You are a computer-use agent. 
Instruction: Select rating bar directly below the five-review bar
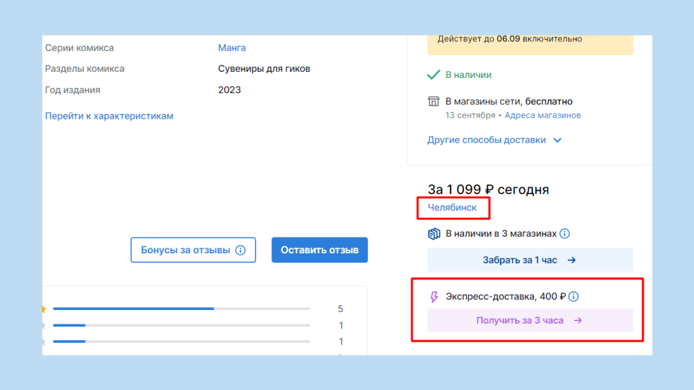(x=181, y=325)
